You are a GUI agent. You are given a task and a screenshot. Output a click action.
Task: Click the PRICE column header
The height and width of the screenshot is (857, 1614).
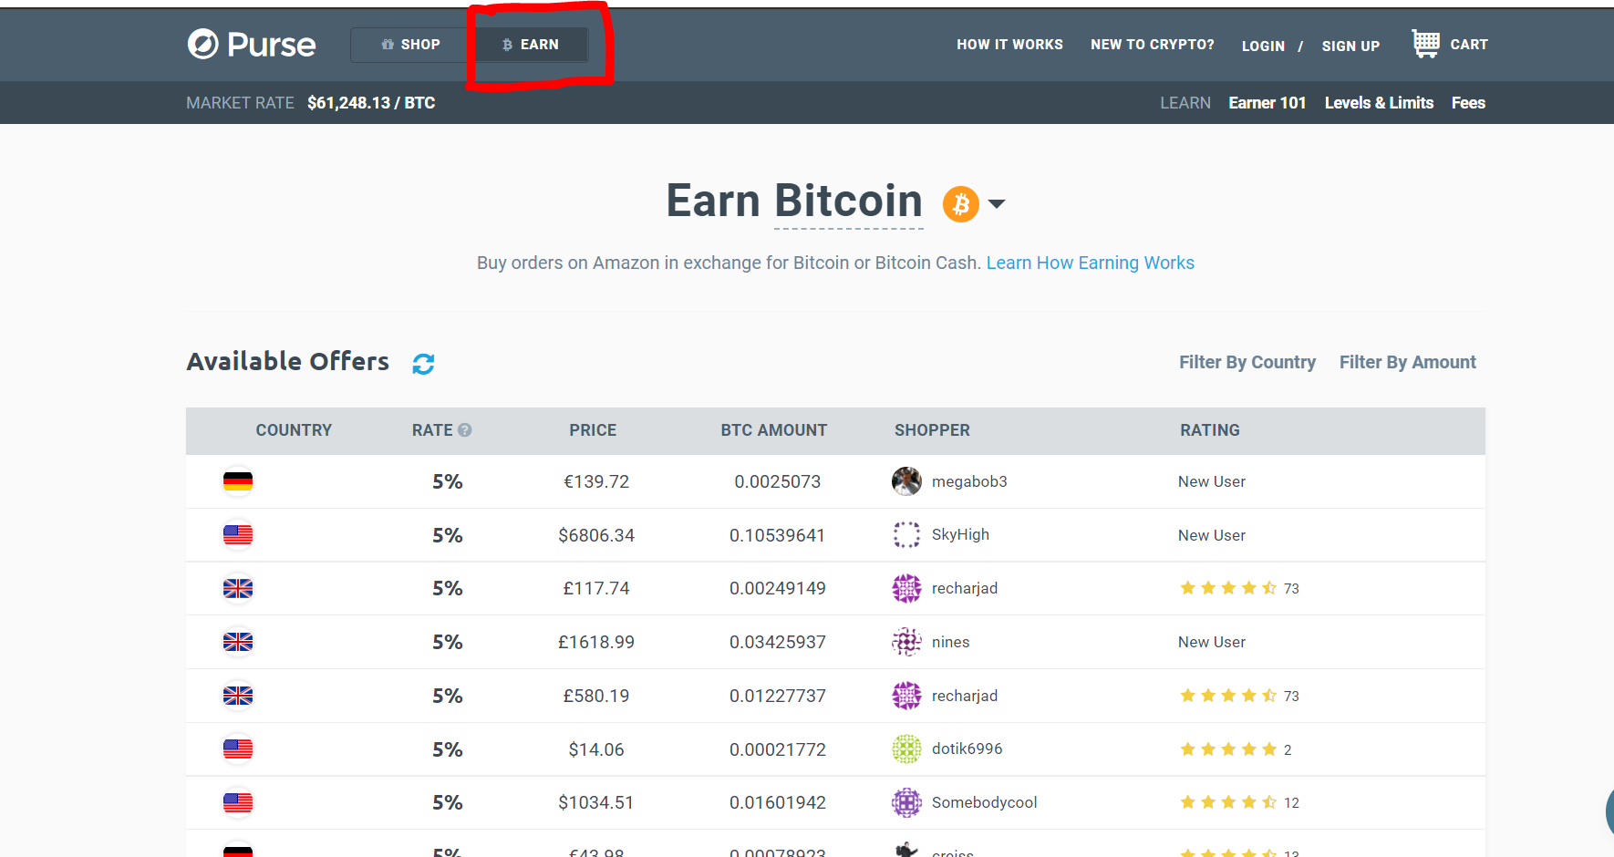tap(593, 430)
